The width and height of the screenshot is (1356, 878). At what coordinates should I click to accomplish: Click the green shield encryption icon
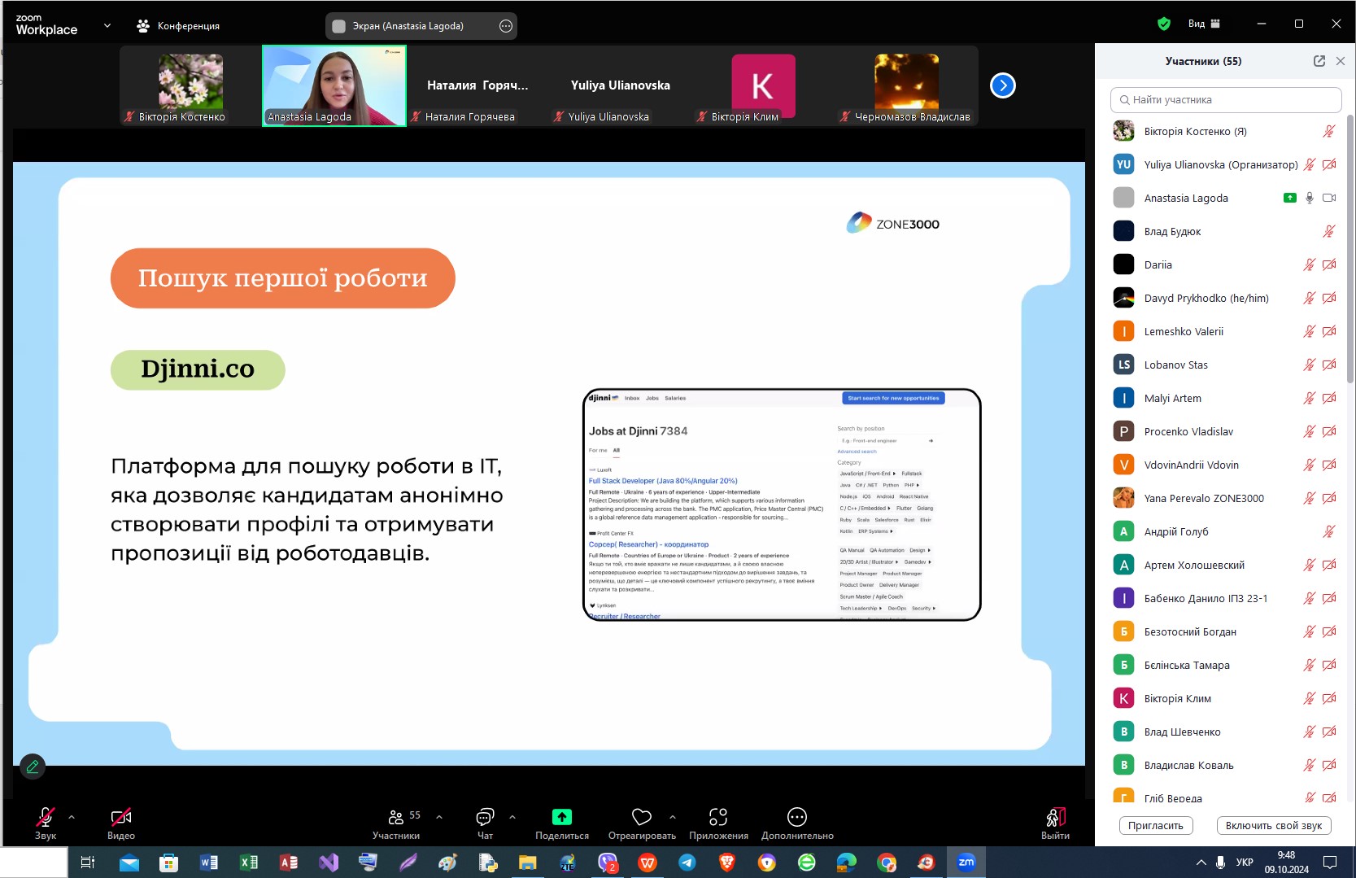coord(1164,24)
